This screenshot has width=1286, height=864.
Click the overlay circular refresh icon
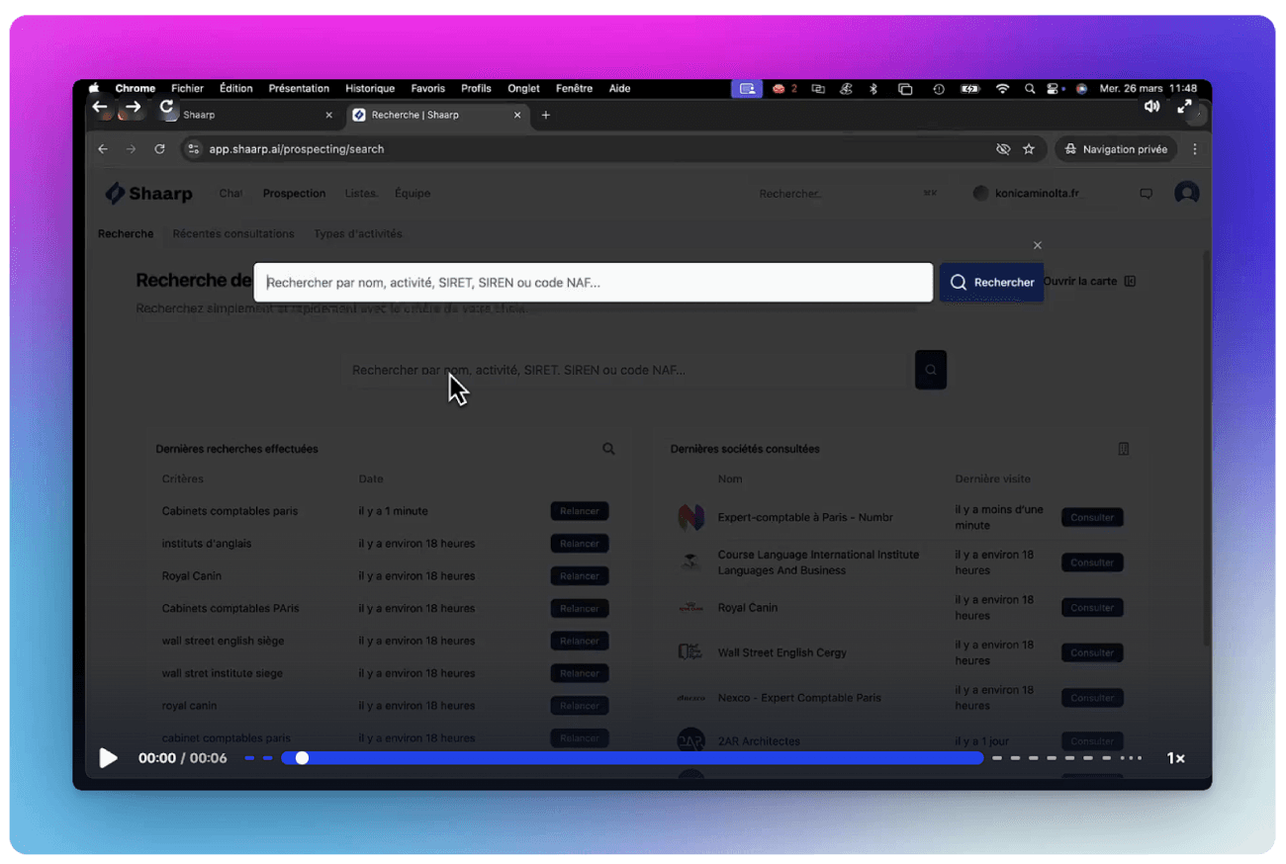coord(166,107)
